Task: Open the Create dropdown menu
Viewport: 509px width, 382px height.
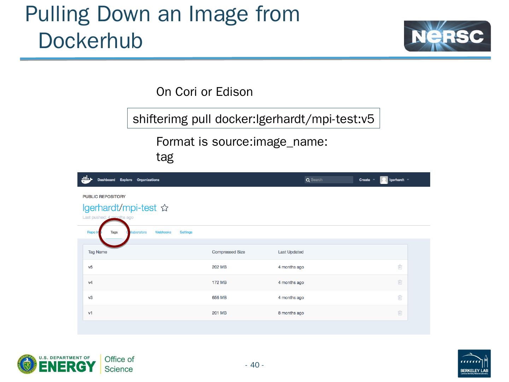Action: tap(367, 180)
